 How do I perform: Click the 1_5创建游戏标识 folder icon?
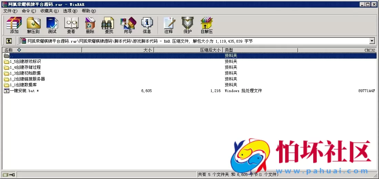pyautogui.click(x=7, y=62)
